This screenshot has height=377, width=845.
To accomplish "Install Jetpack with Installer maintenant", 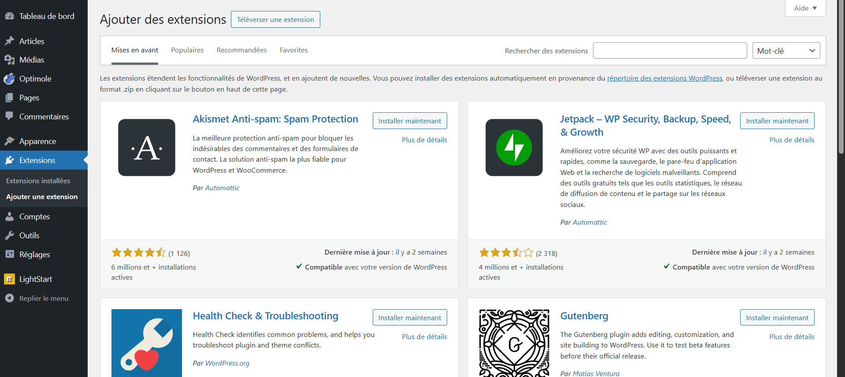I will [x=777, y=121].
